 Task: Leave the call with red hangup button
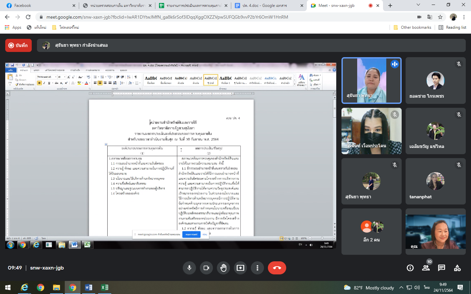tap(277, 268)
